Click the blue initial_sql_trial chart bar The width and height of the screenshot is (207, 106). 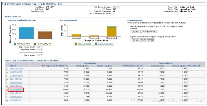coord(26,33)
